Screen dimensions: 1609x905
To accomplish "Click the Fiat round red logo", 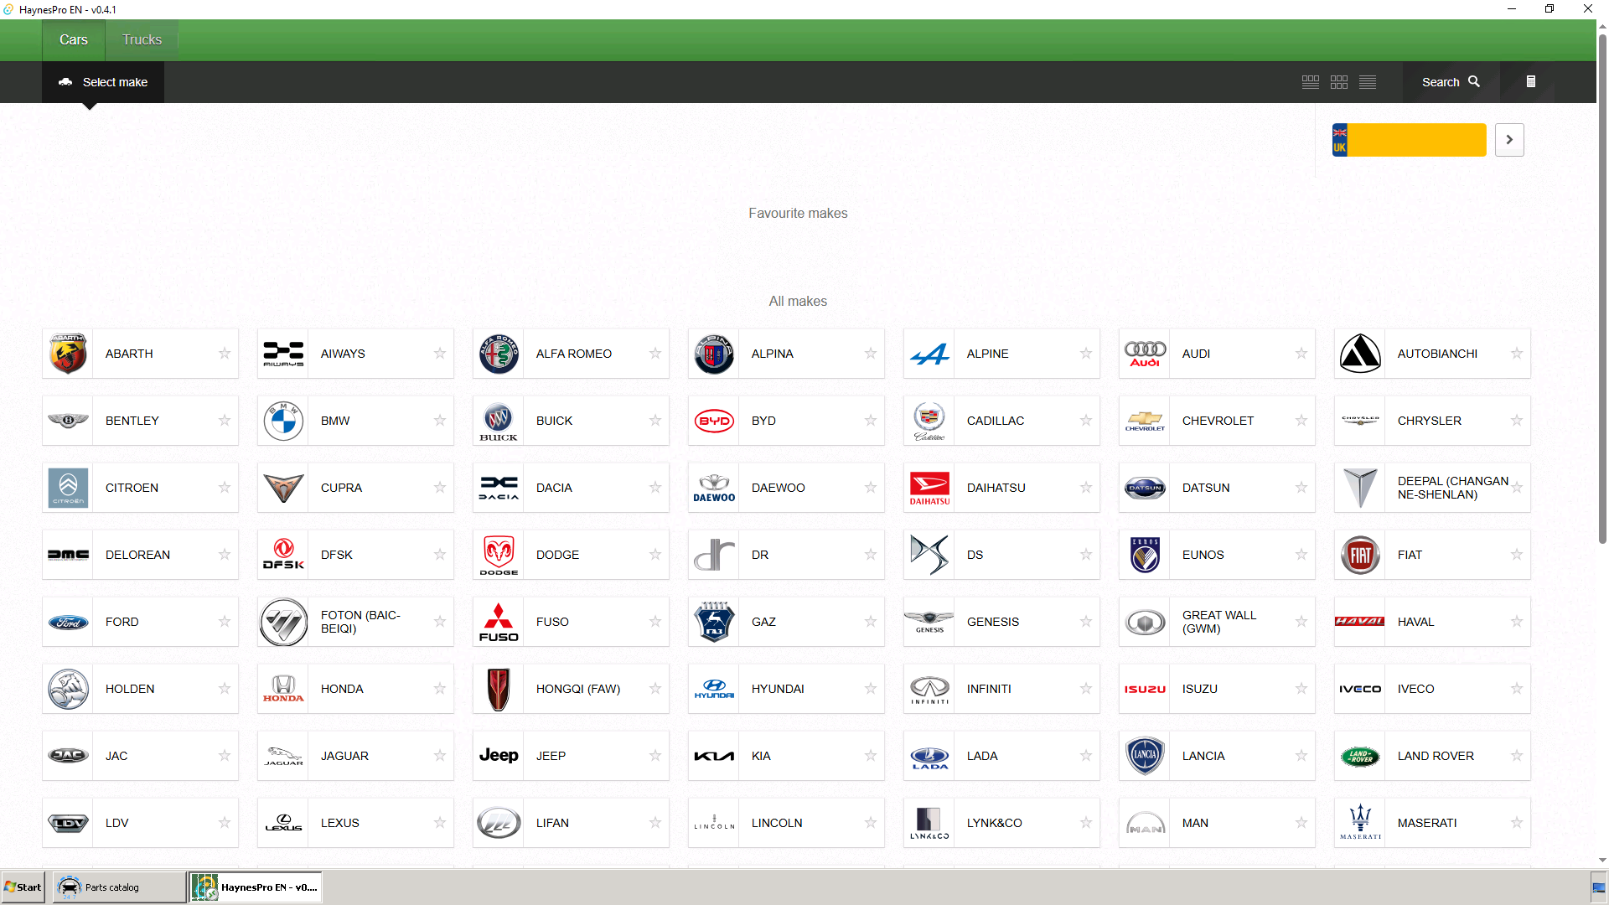I will (x=1360, y=555).
